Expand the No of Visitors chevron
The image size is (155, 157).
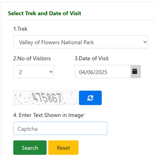(x=51, y=72)
